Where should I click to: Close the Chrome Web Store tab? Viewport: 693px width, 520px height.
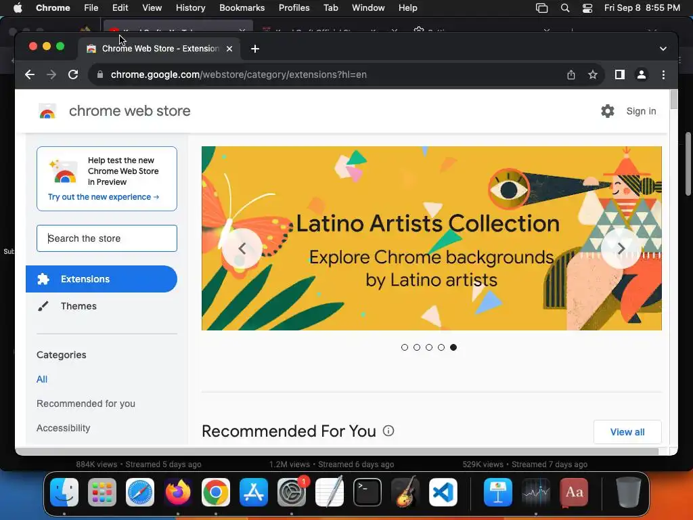[x=229, y=49]
